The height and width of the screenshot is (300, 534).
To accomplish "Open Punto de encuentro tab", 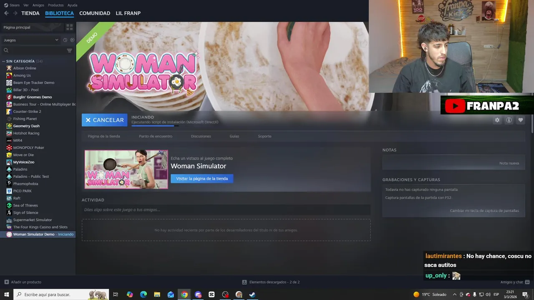I will point(155,136).
